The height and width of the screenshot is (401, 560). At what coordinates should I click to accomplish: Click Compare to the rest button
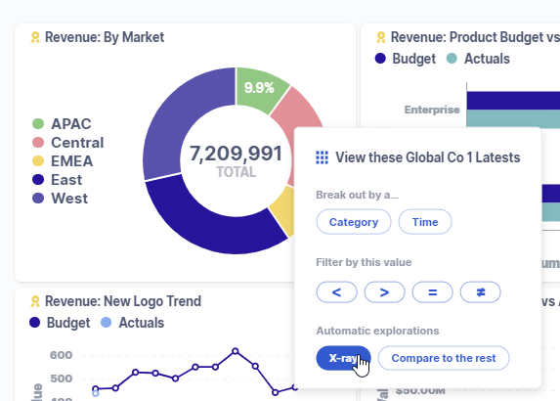pyautogui.click(x=444, y=358)
